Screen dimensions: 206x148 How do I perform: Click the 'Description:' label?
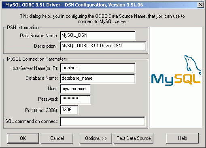[x=45, y=46]
